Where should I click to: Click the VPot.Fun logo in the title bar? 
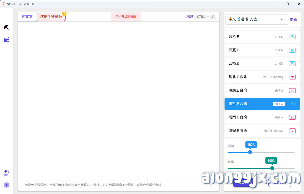(x=4, y=4)
